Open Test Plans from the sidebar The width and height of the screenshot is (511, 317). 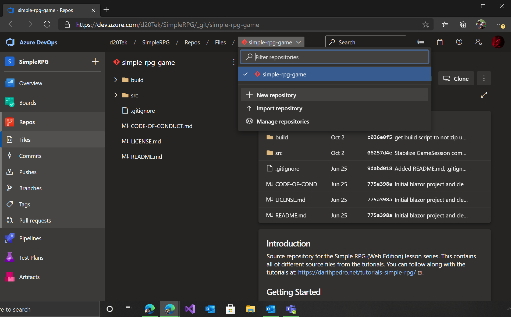pyautogui.click(x=31, y=257)
